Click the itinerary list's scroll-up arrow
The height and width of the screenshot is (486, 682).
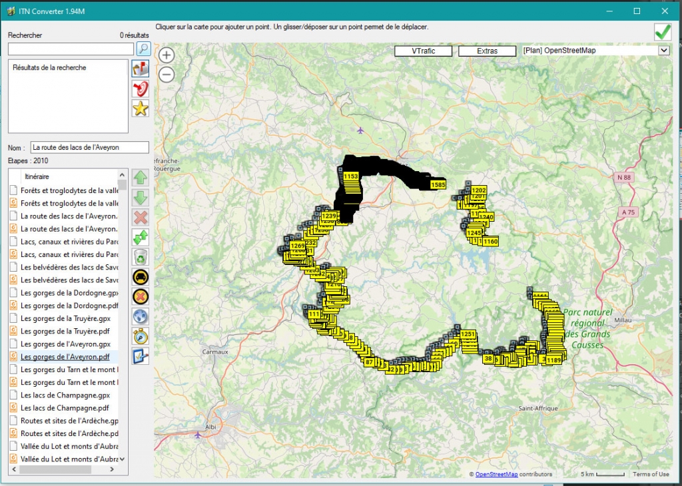123,174
